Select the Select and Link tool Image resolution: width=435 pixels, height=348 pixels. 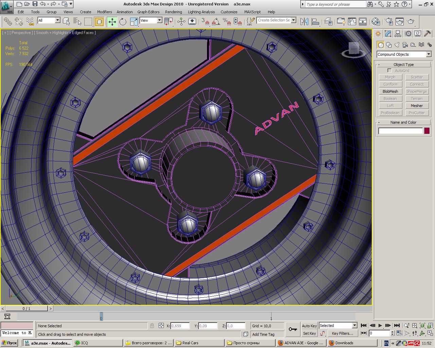[x=7, y=22]
